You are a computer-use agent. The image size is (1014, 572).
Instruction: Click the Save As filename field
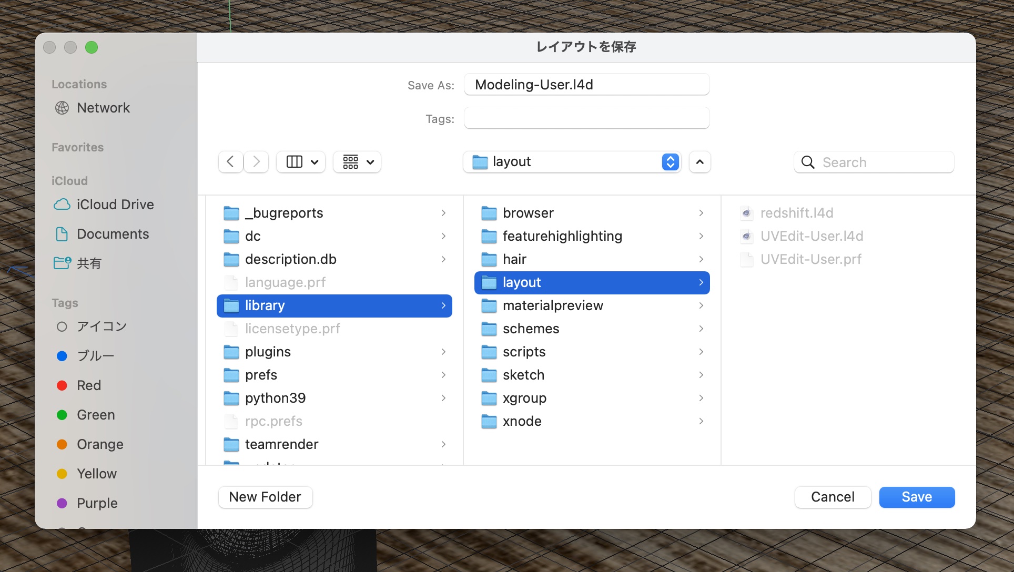[x=586, y=85]
